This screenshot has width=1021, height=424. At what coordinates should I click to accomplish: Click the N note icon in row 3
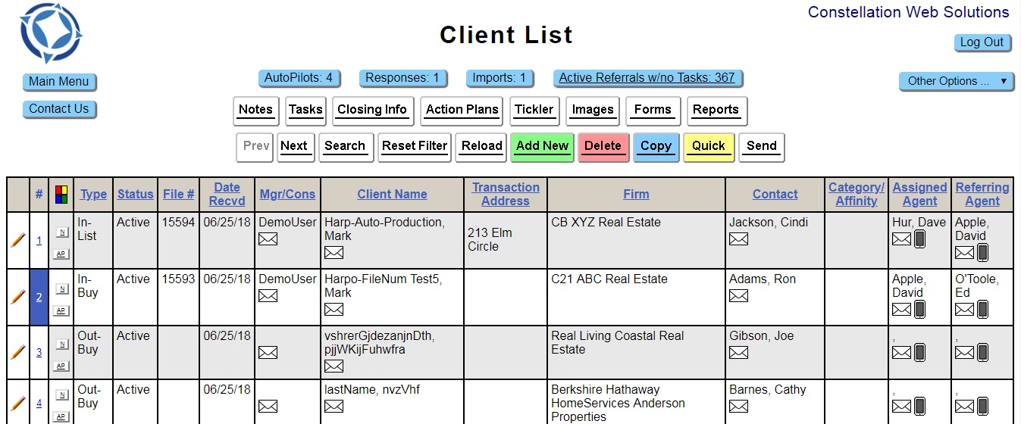pos(61,344)
